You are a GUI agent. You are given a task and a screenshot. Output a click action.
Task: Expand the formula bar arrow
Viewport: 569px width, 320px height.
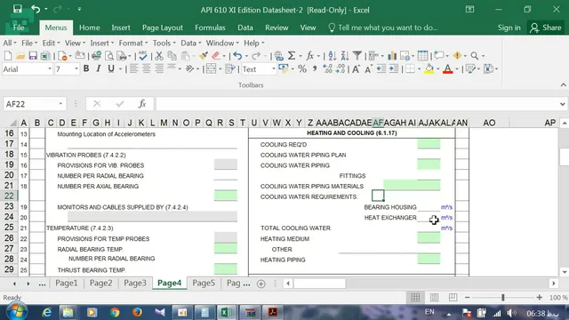pos(562,104)
